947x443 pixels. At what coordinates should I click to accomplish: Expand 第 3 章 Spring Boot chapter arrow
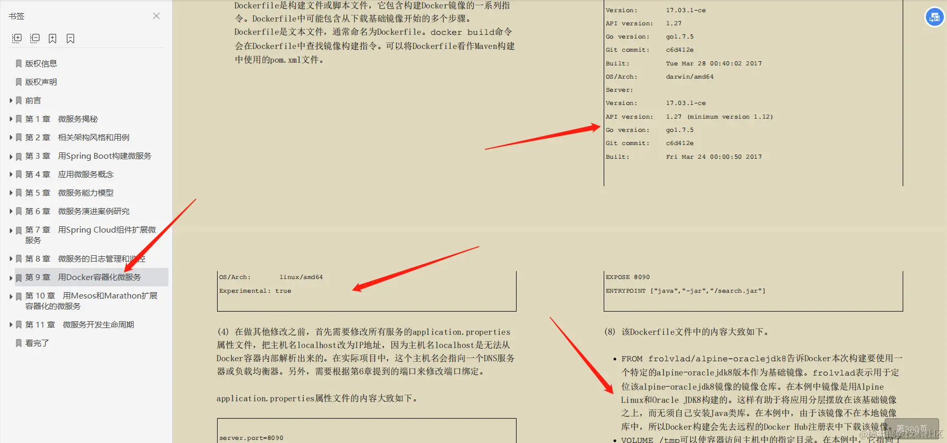tap(11, 156)
